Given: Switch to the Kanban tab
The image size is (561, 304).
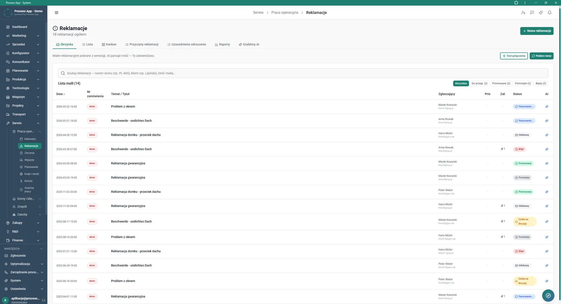Looking at the screenshot, I should pyautogui.click(x=109, y=44).
